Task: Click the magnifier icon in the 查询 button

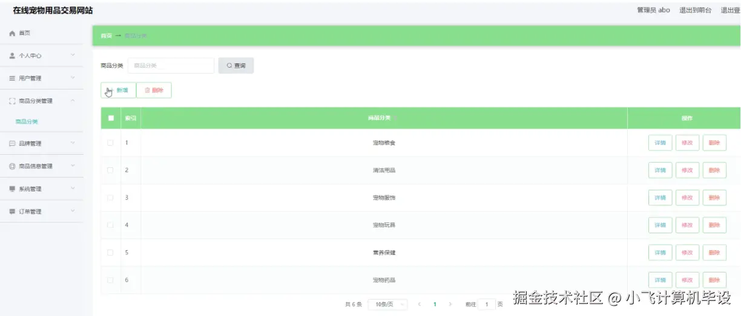Action: [229, 65]
